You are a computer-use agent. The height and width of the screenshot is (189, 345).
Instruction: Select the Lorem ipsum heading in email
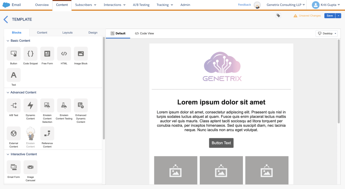click(x=221, y=102)
